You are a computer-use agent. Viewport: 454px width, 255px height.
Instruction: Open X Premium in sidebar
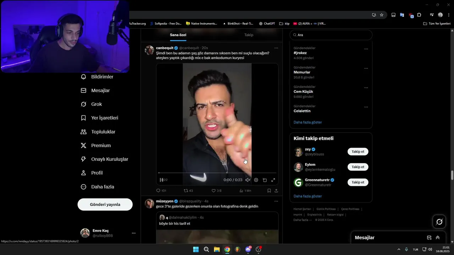95,146
